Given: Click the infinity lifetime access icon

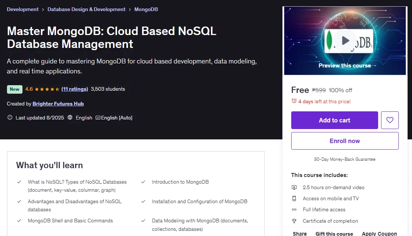Looking at the screenshot, I should pos(294,210).
